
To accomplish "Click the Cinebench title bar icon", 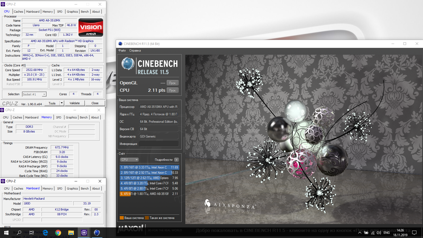I will 120,44.
